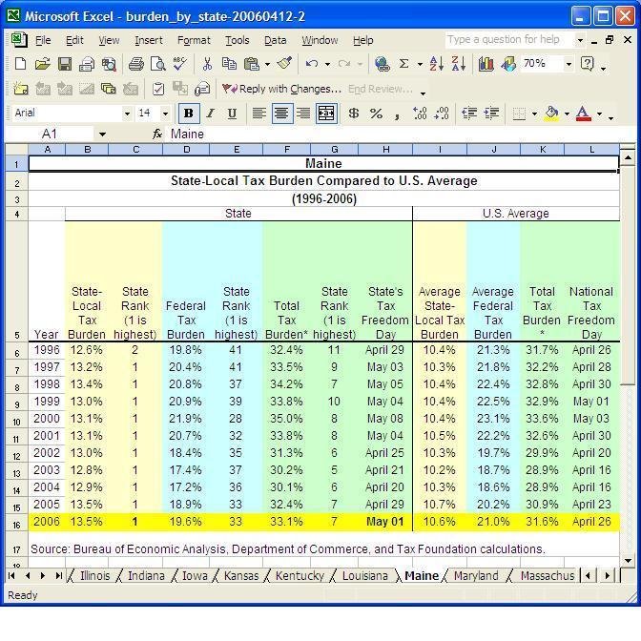Apply the Fill Color yellow bucket
Screen dimensions: 641x641
(551, 114)
